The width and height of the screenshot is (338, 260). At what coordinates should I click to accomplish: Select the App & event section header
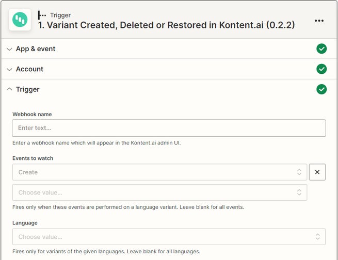pos(36,49)
